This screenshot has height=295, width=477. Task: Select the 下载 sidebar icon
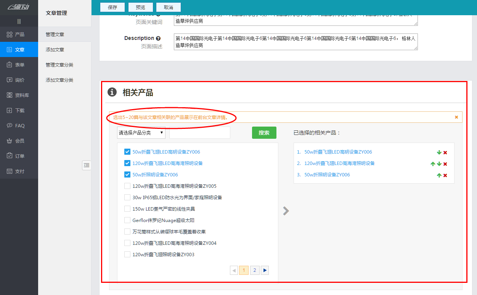point(19,110)
